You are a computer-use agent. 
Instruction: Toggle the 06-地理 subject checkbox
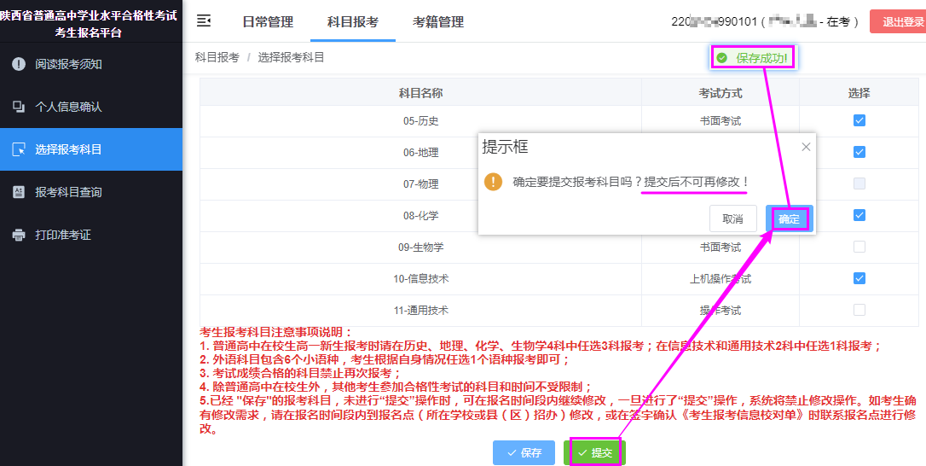point(859,152)
